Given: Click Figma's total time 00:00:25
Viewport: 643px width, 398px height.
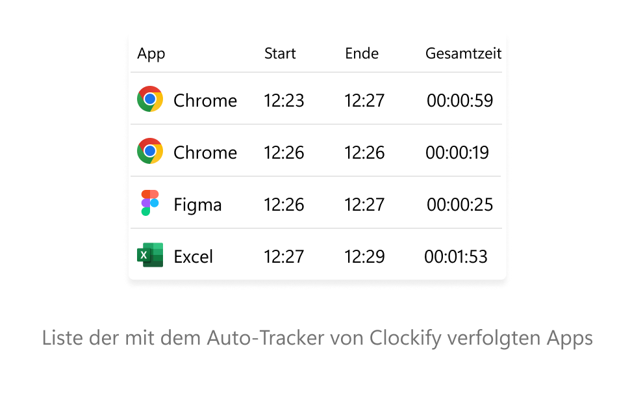Looking at the screenshot, I should 460,205.
